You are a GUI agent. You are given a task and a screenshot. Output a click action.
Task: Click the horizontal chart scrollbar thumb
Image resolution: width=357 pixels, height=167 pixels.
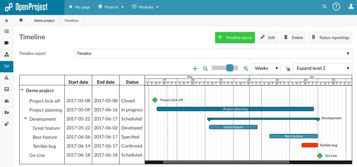[226, 162]
